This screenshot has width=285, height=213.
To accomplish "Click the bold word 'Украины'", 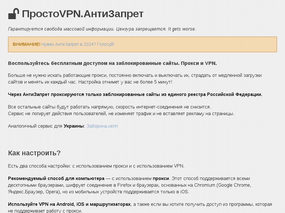I will [73, 126].
